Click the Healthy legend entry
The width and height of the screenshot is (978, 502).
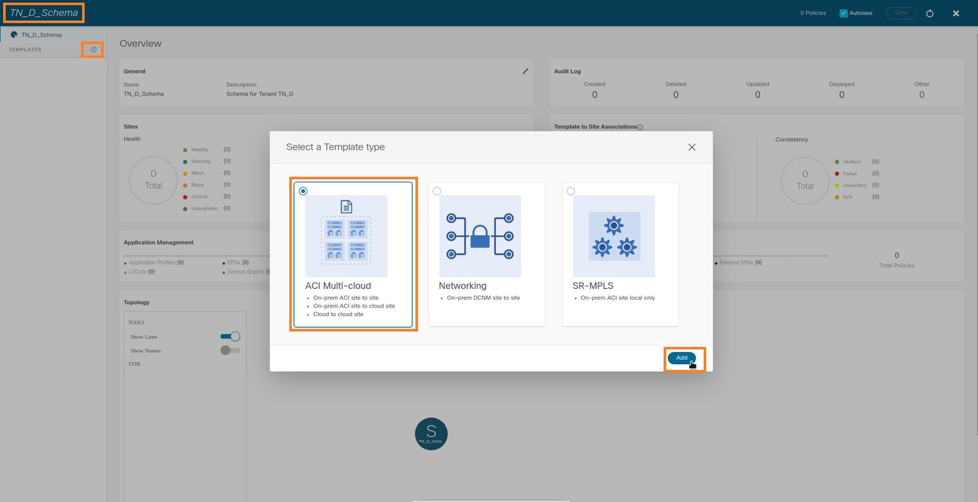click(x=207, y=149)
